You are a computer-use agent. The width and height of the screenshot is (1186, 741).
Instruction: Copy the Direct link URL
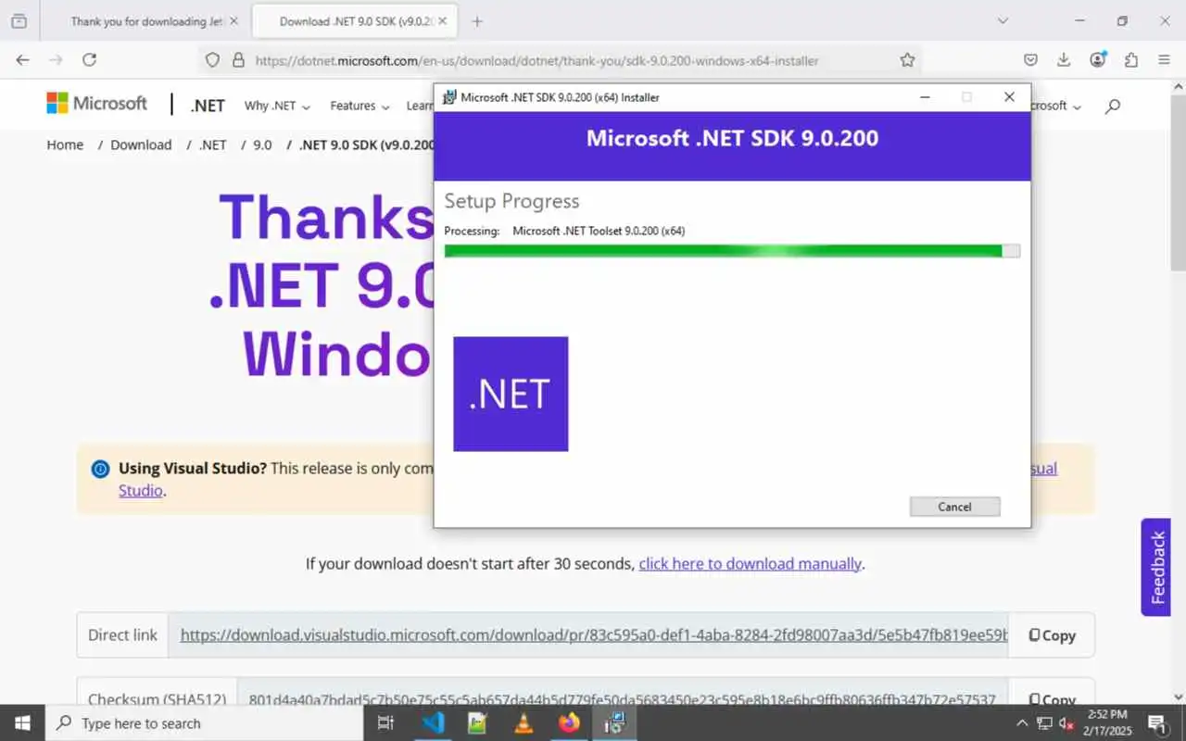[1052, 635]
